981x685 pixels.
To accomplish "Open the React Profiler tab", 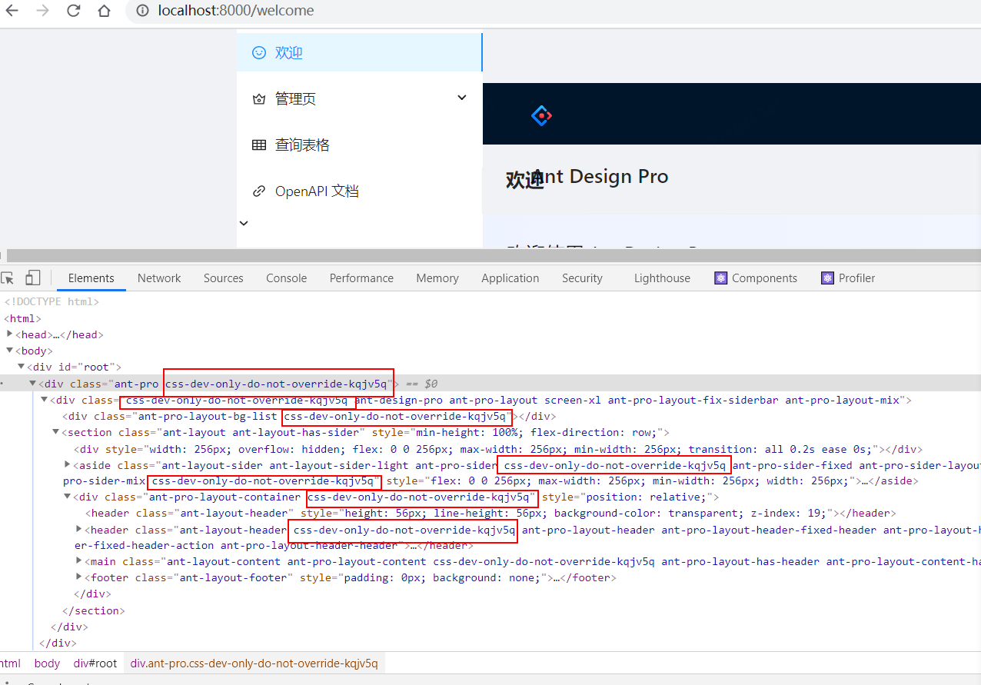I will click(849, 278).
